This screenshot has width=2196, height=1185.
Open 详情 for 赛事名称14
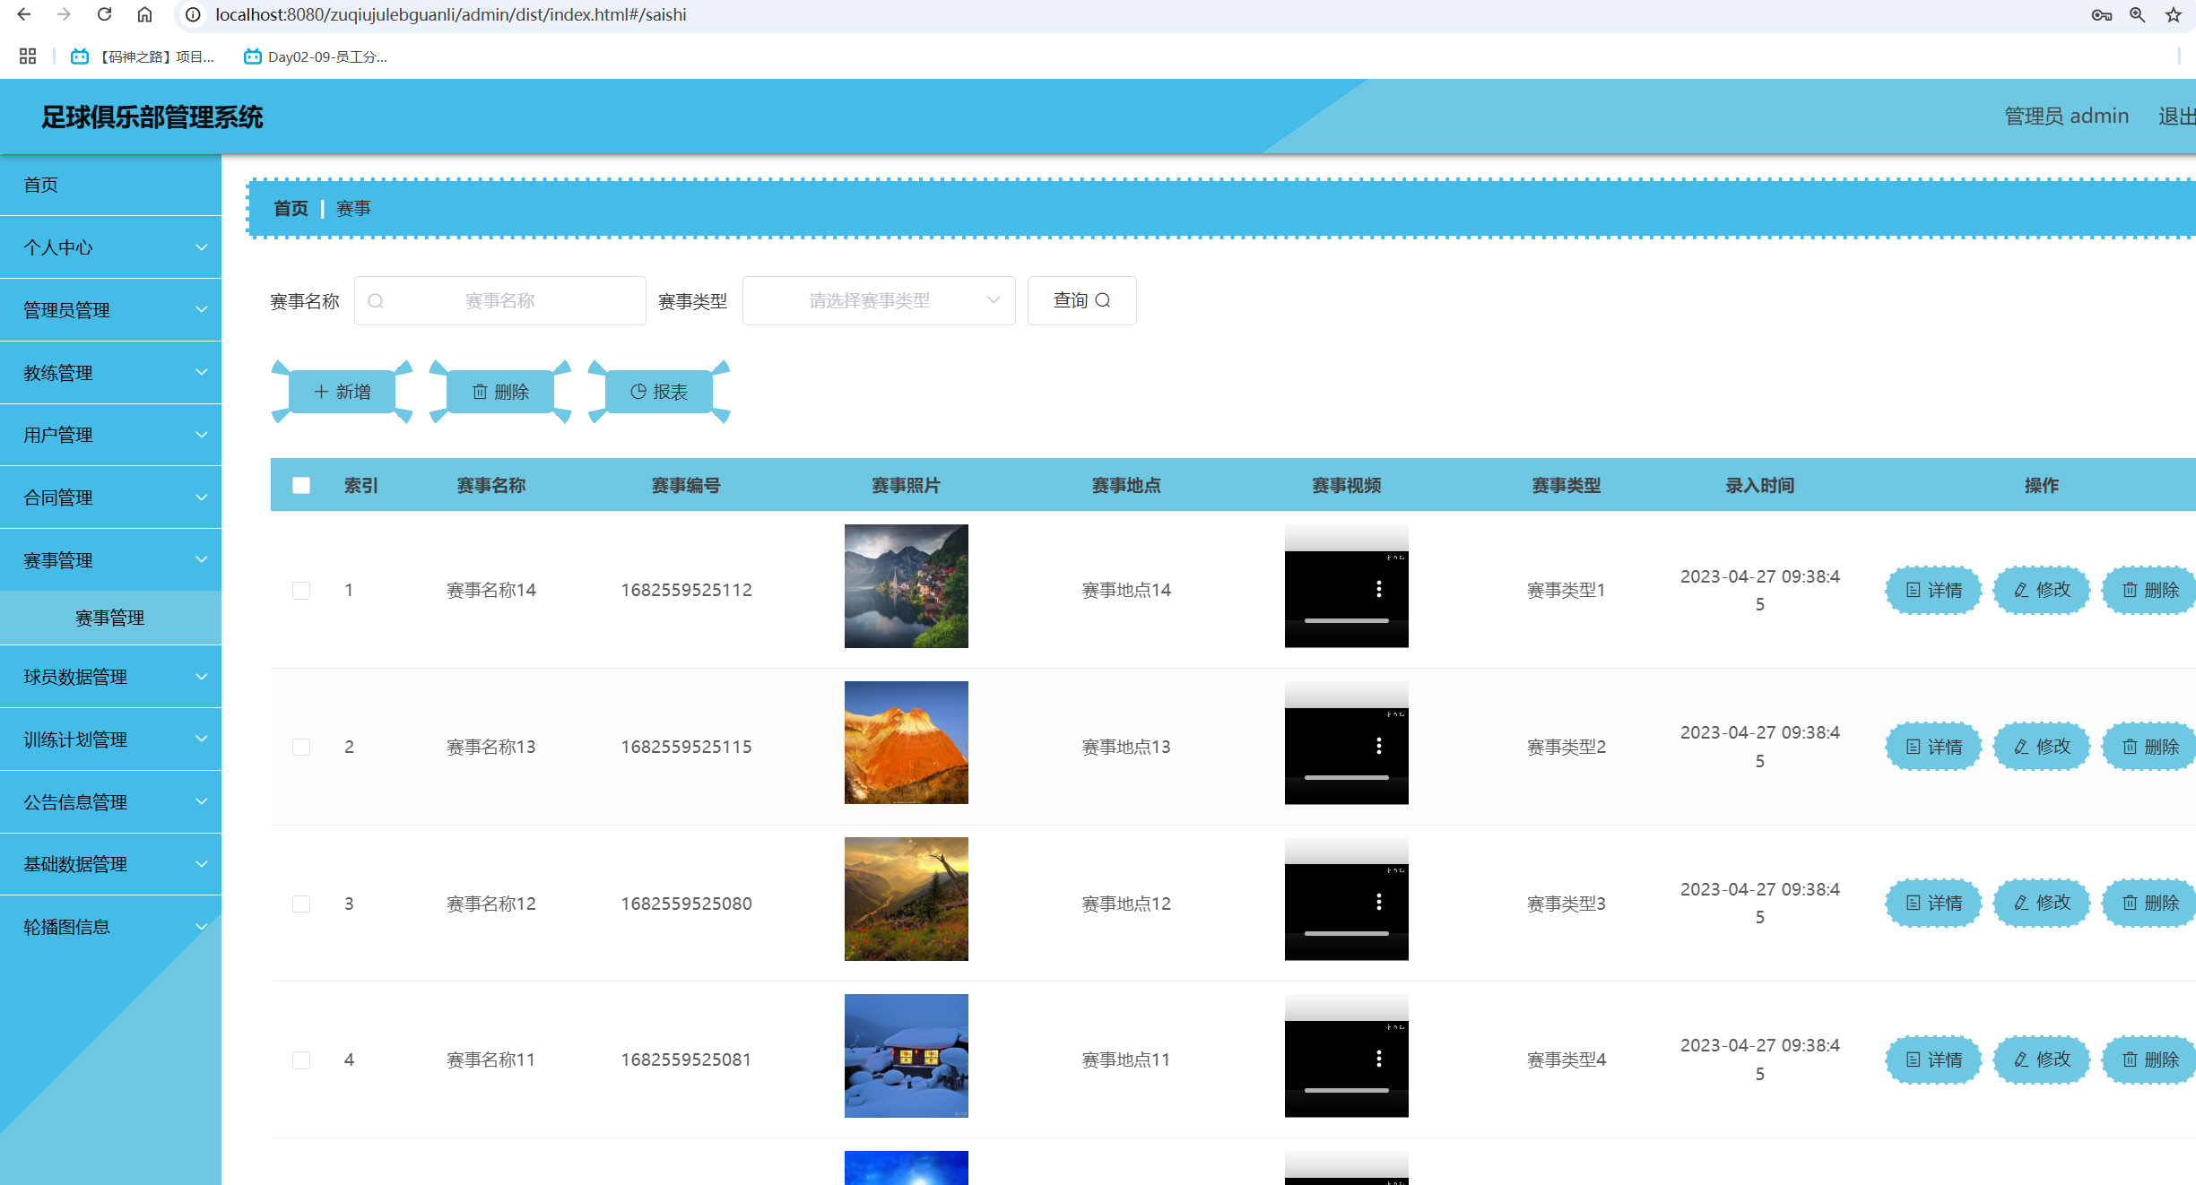1933,591
